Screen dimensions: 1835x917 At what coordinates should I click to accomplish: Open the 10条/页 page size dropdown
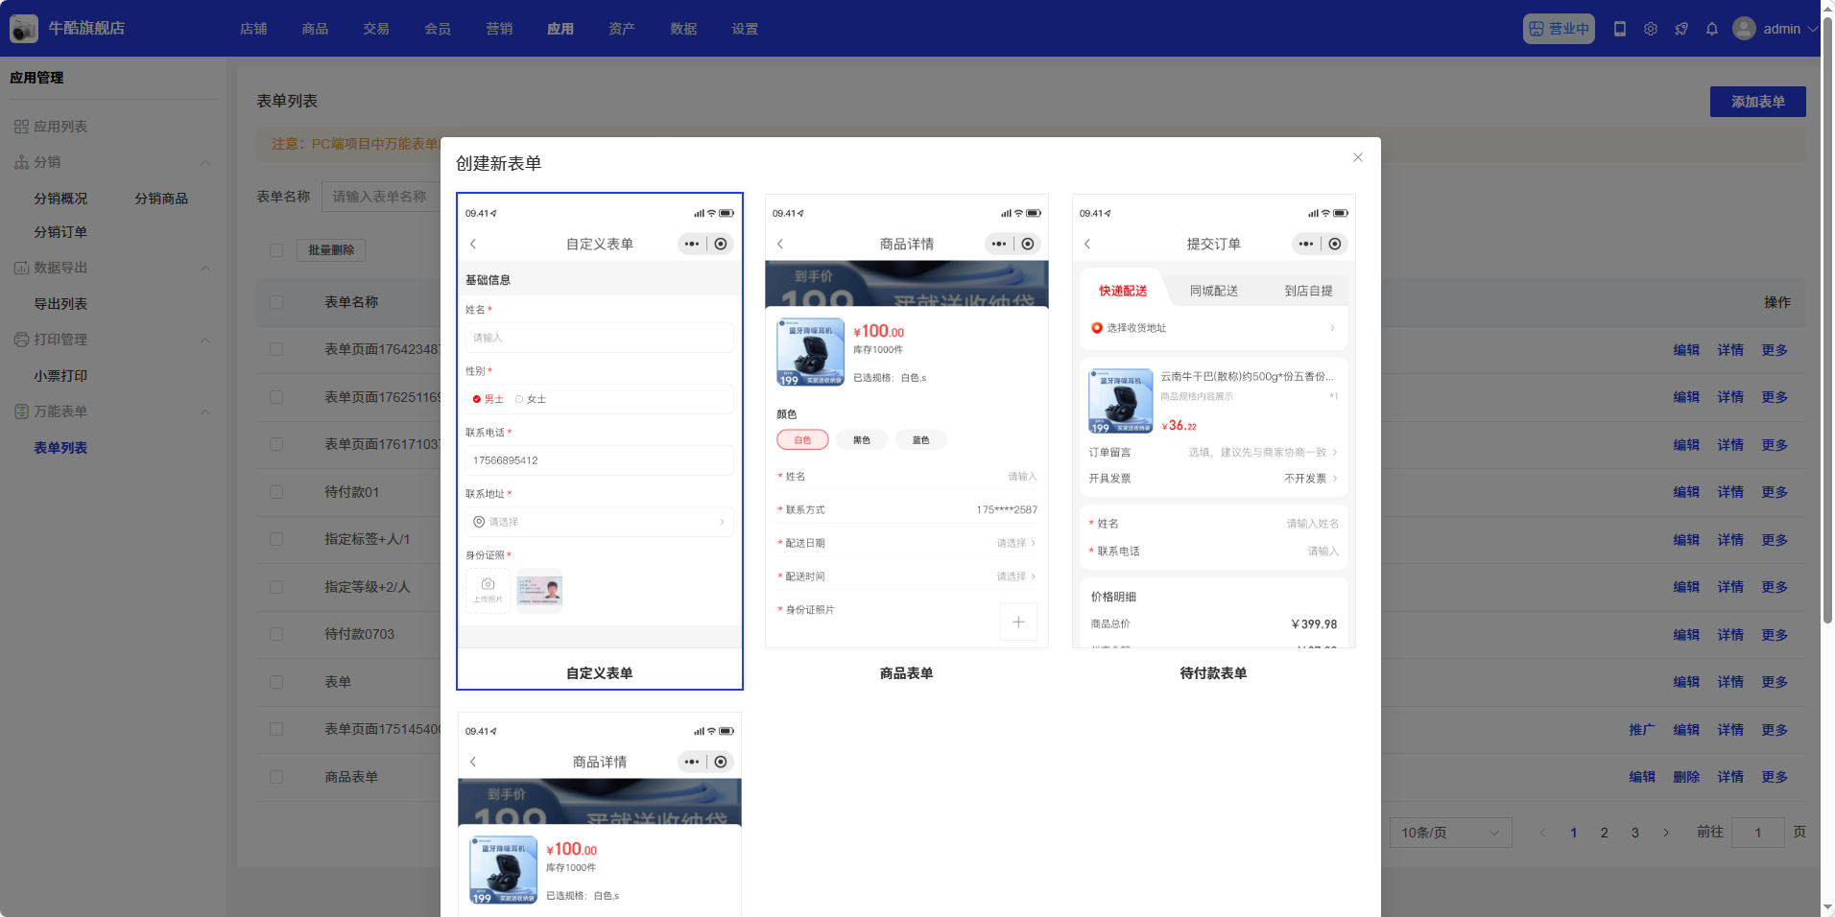pos(1449,833)
